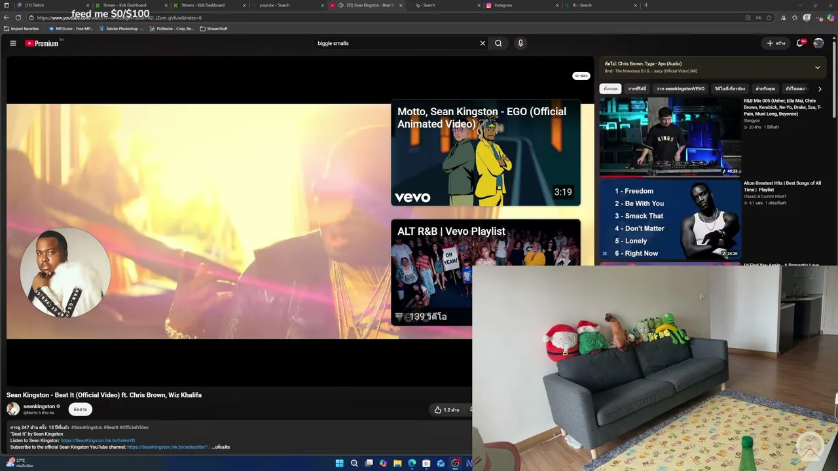Reload the page with the refresh icon
838x471 pixels.
18,18
